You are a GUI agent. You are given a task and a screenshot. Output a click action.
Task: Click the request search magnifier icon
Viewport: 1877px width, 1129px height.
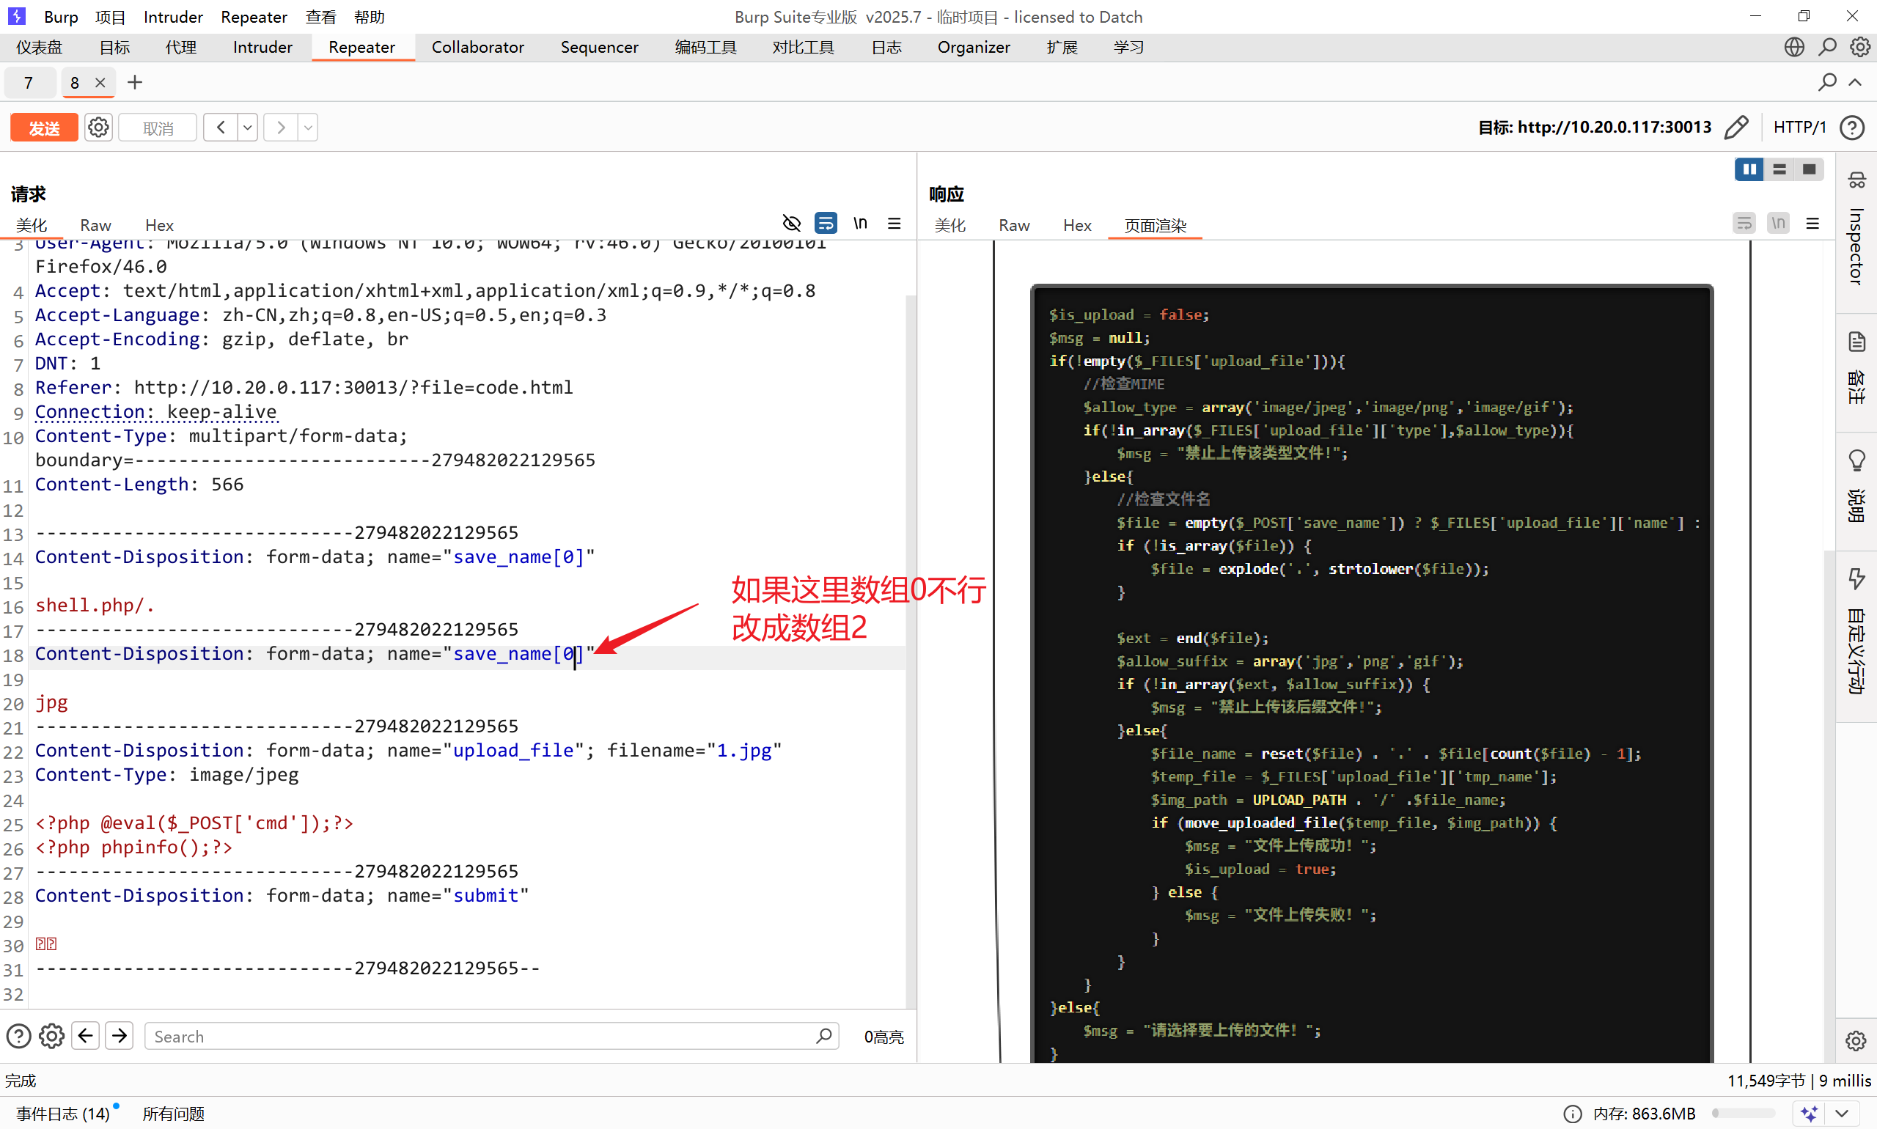823,1036
